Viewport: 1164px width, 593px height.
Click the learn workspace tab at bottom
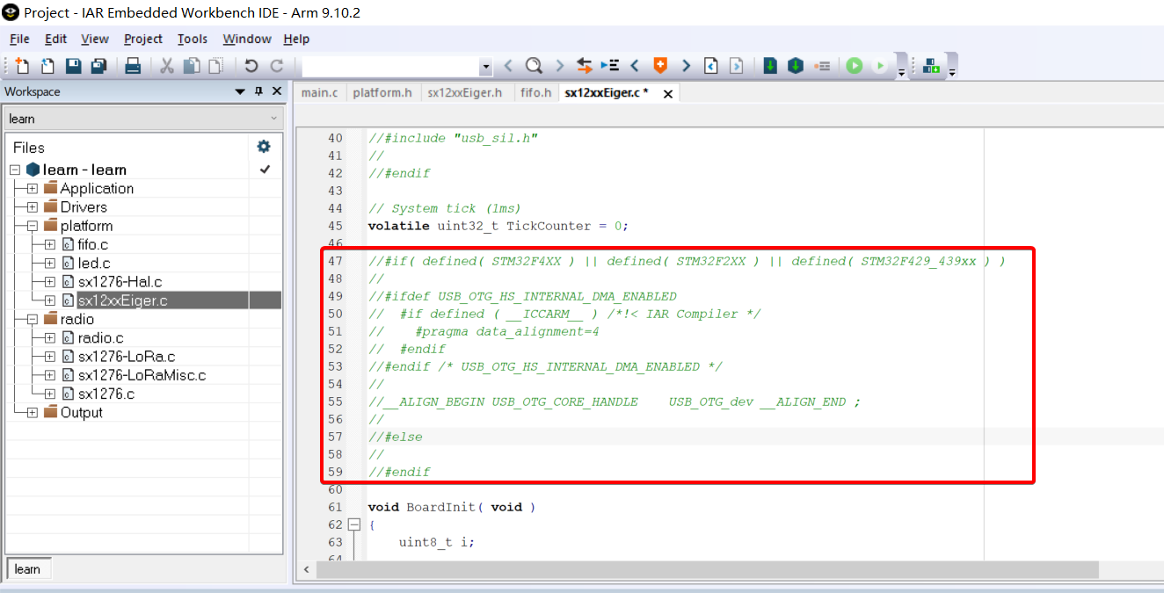click(x=27, y=568)
